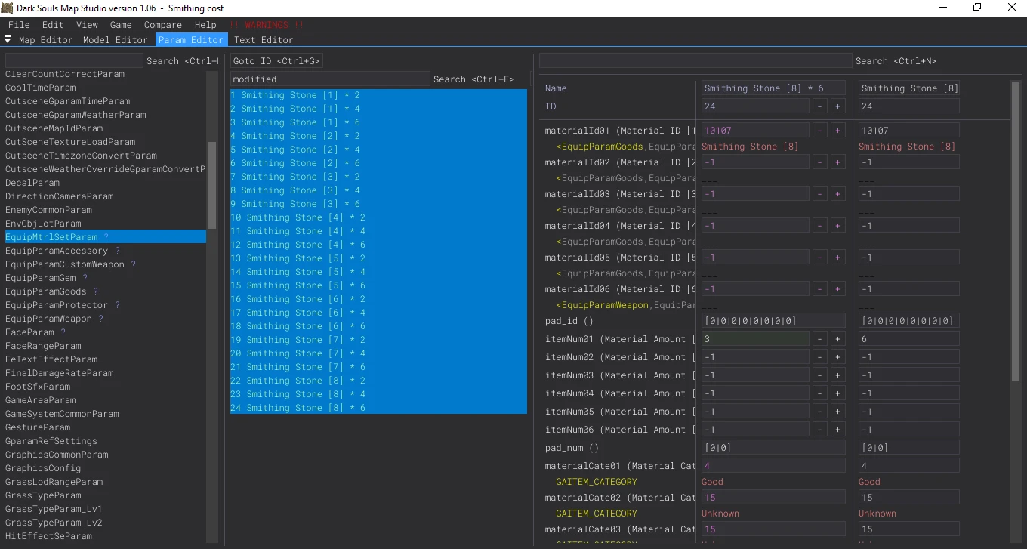Click the materialId01 field label

click(620, 131)
